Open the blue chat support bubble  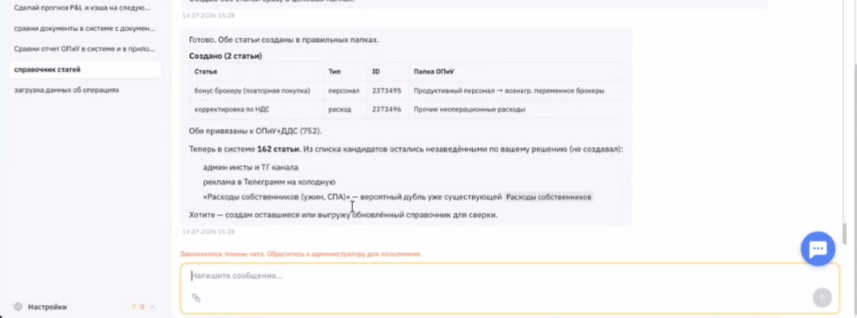[818, 249]
